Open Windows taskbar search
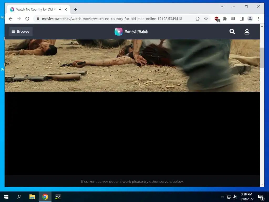 (x=19, y=197)
